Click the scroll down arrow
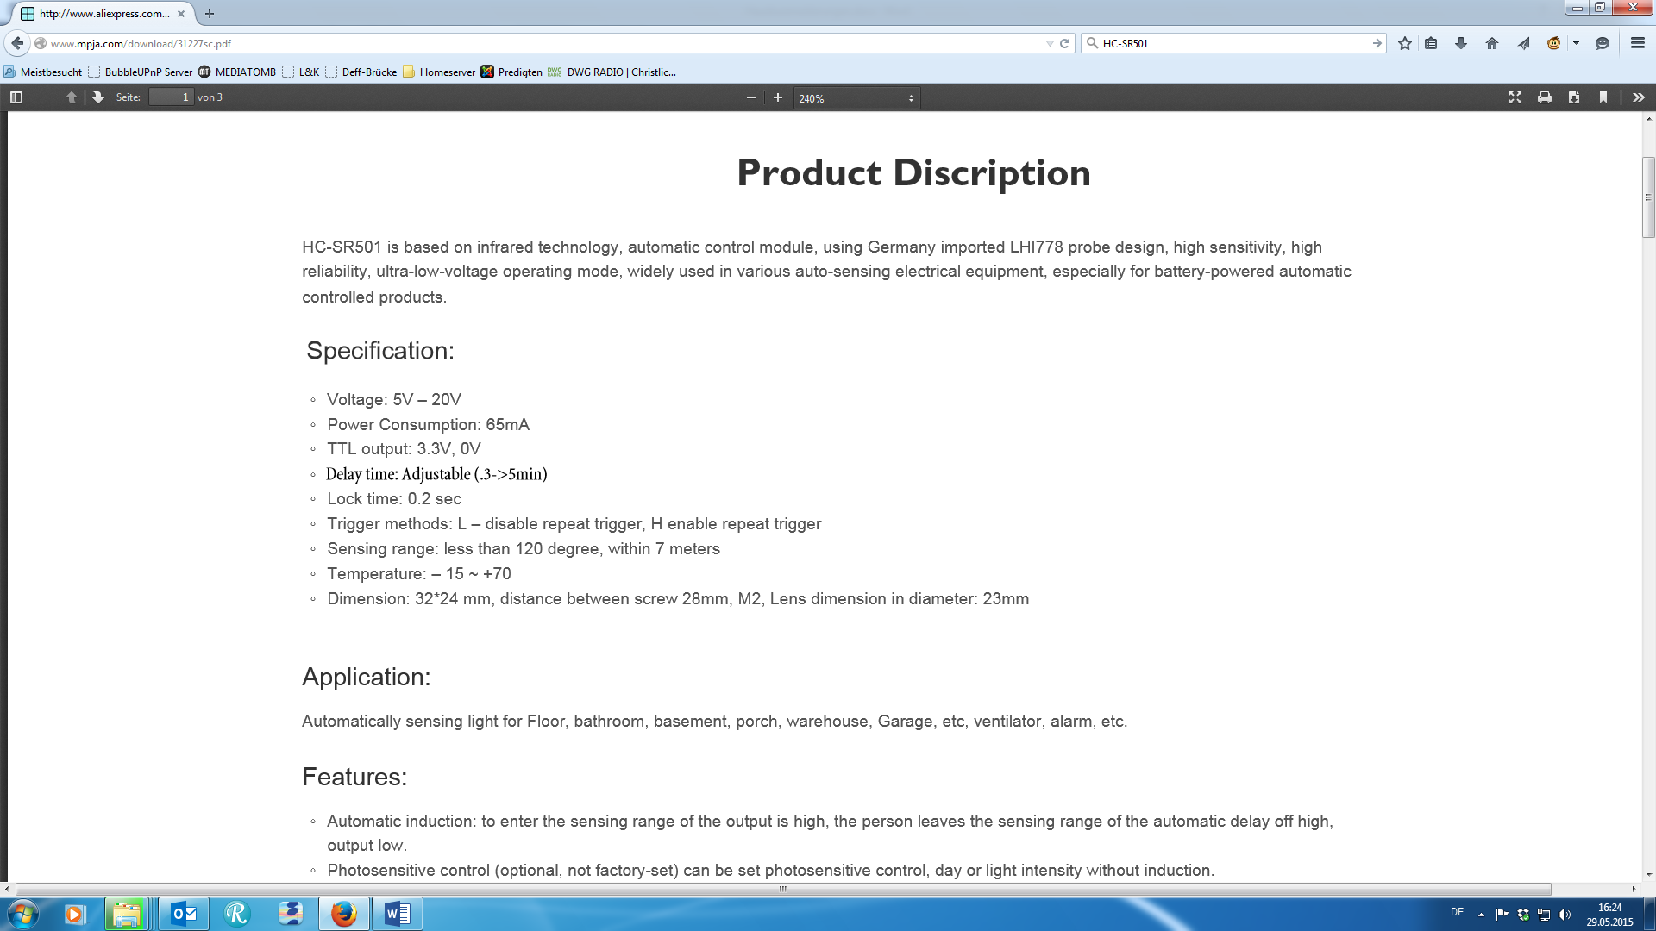 [1648, 875]
